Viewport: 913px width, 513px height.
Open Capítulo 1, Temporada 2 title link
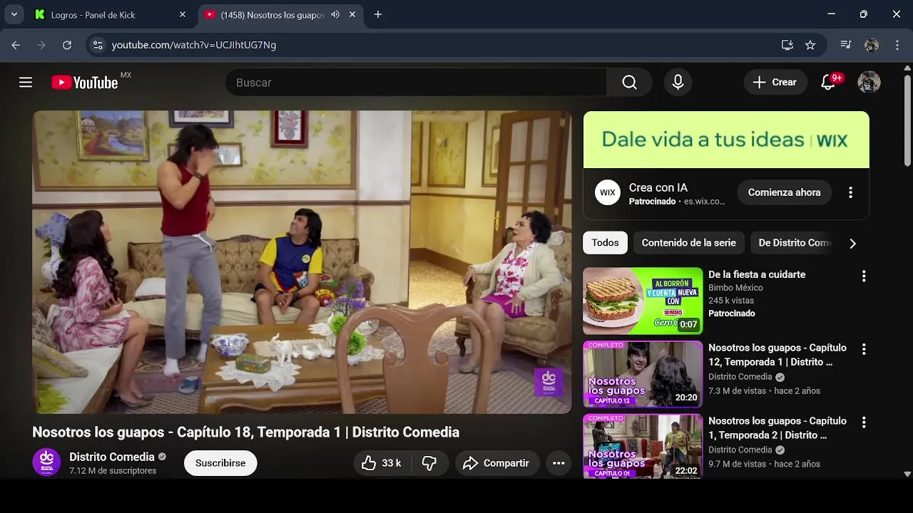777,428
